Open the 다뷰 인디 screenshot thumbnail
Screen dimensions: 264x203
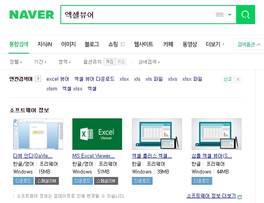(38, 134)
